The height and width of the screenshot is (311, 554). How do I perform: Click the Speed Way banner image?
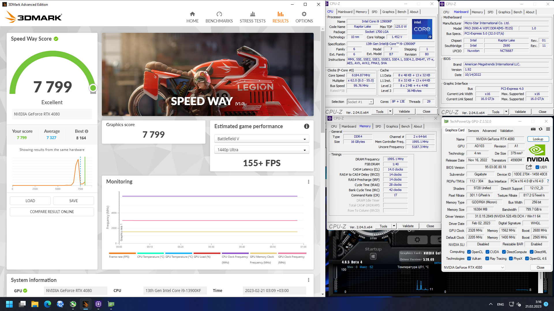click(x=208, y=74)
